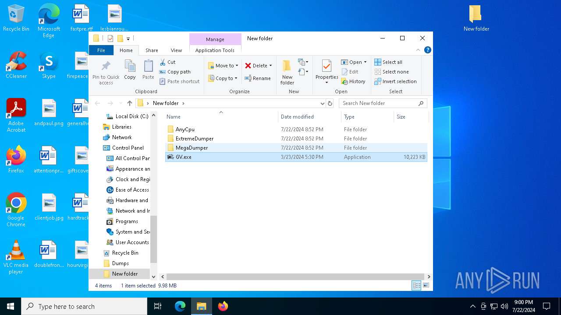Viewport: 561px width, 315px height.
Task: Launch Firefox from the taskbar
Action: [x=223, y=306]
